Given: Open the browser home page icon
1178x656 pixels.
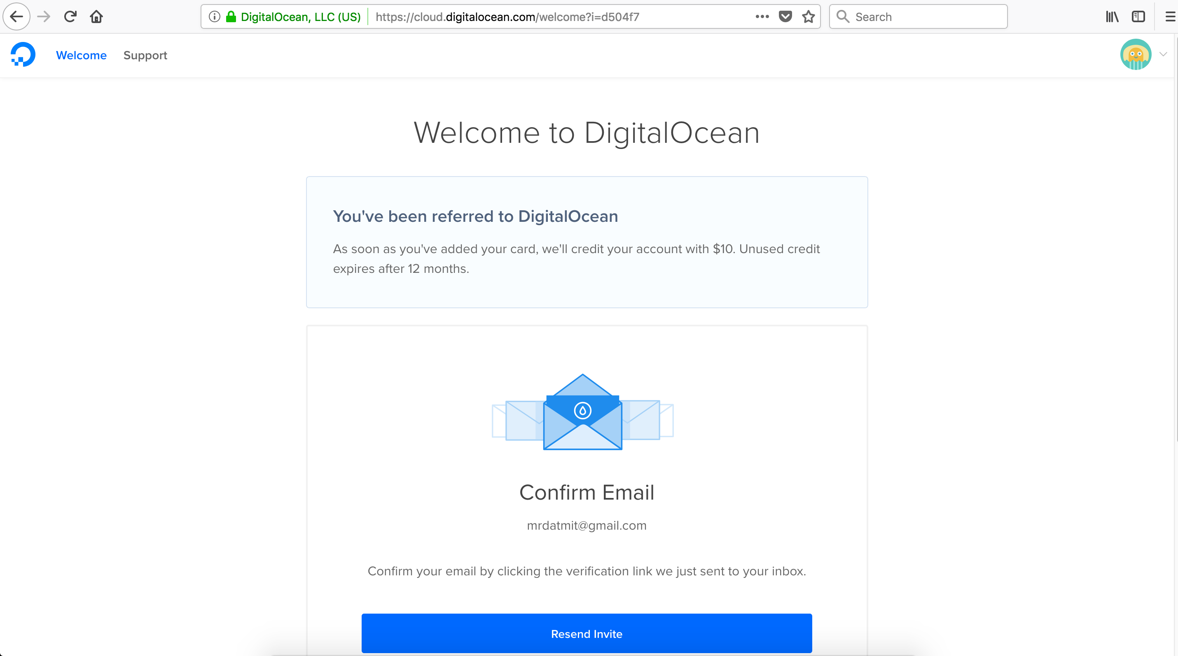Looking at the screenshot, I should pyautogui.click(x=96, y=17).
